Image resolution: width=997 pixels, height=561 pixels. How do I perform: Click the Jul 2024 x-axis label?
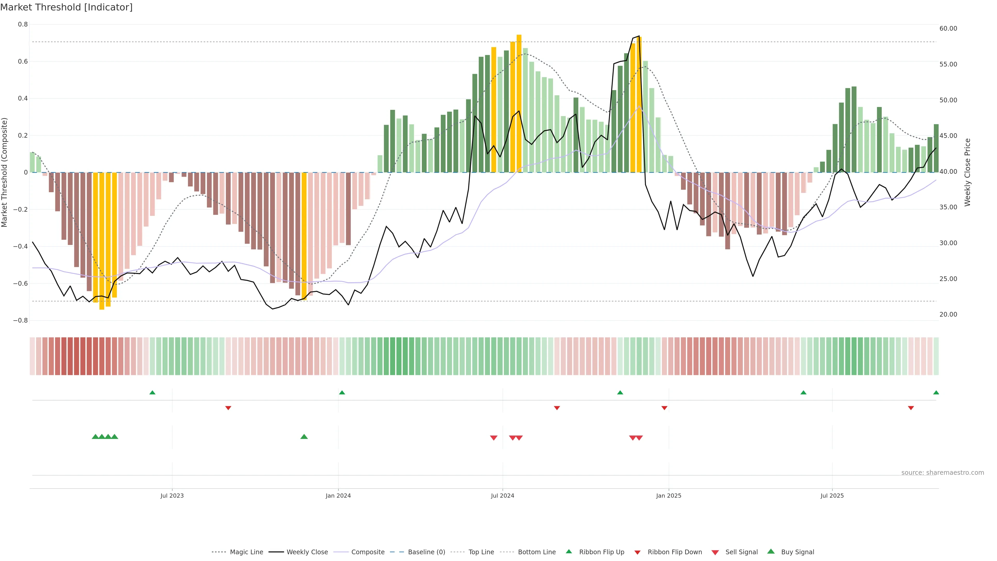coord(502,496)
